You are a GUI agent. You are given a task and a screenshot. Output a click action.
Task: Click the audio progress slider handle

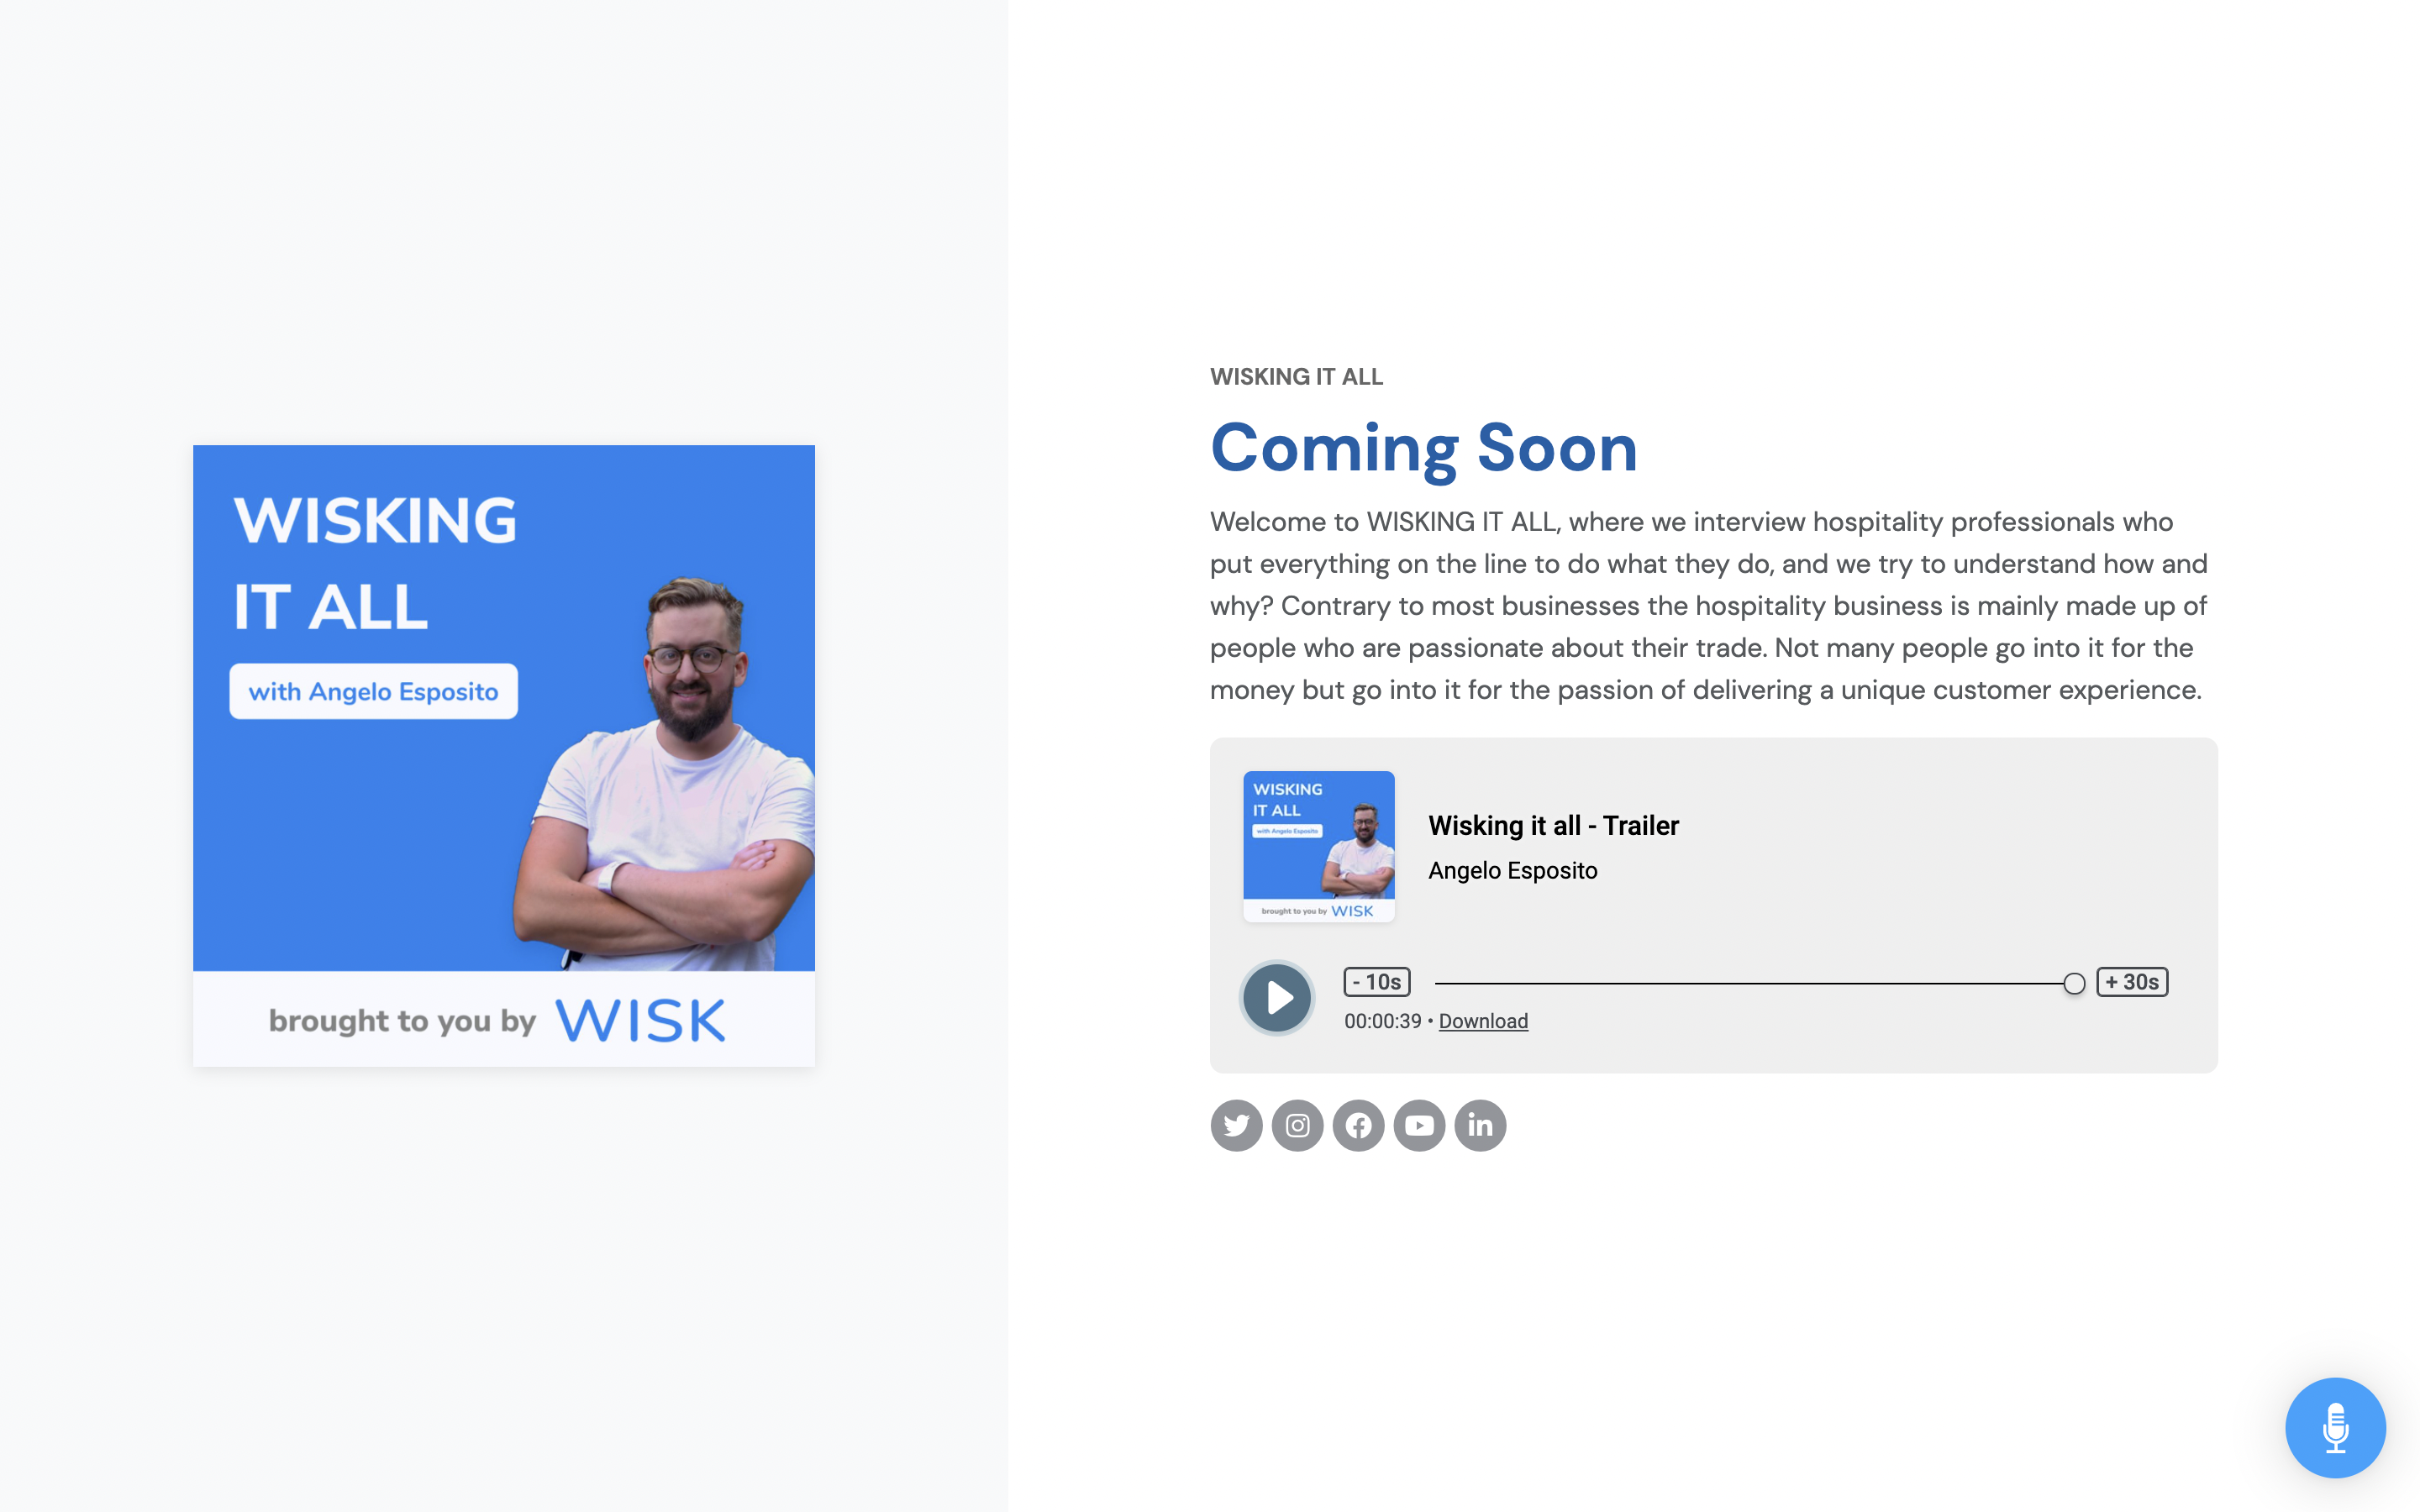pos(2074,983)
